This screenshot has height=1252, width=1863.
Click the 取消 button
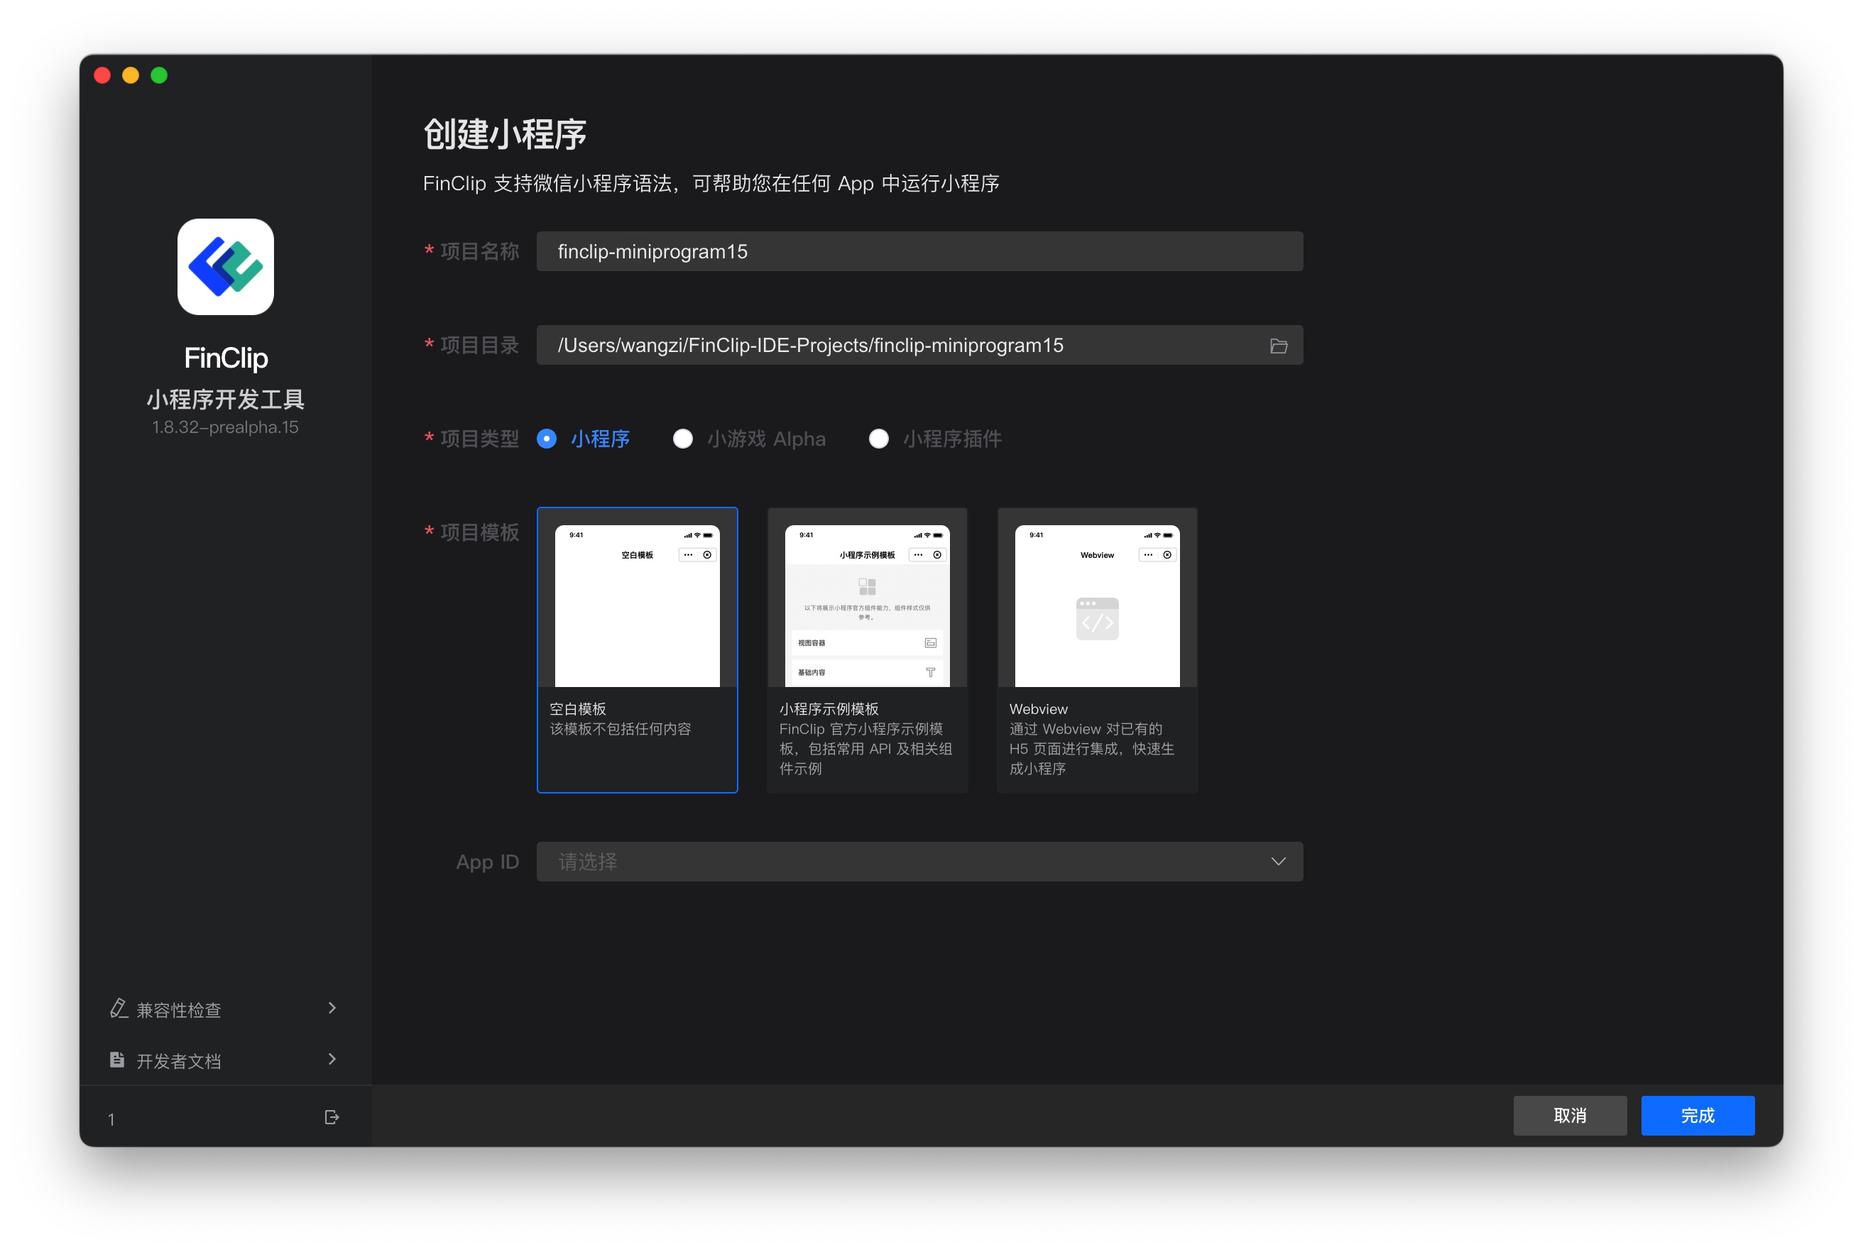pyautogui.click(x=1569, y=1116)
